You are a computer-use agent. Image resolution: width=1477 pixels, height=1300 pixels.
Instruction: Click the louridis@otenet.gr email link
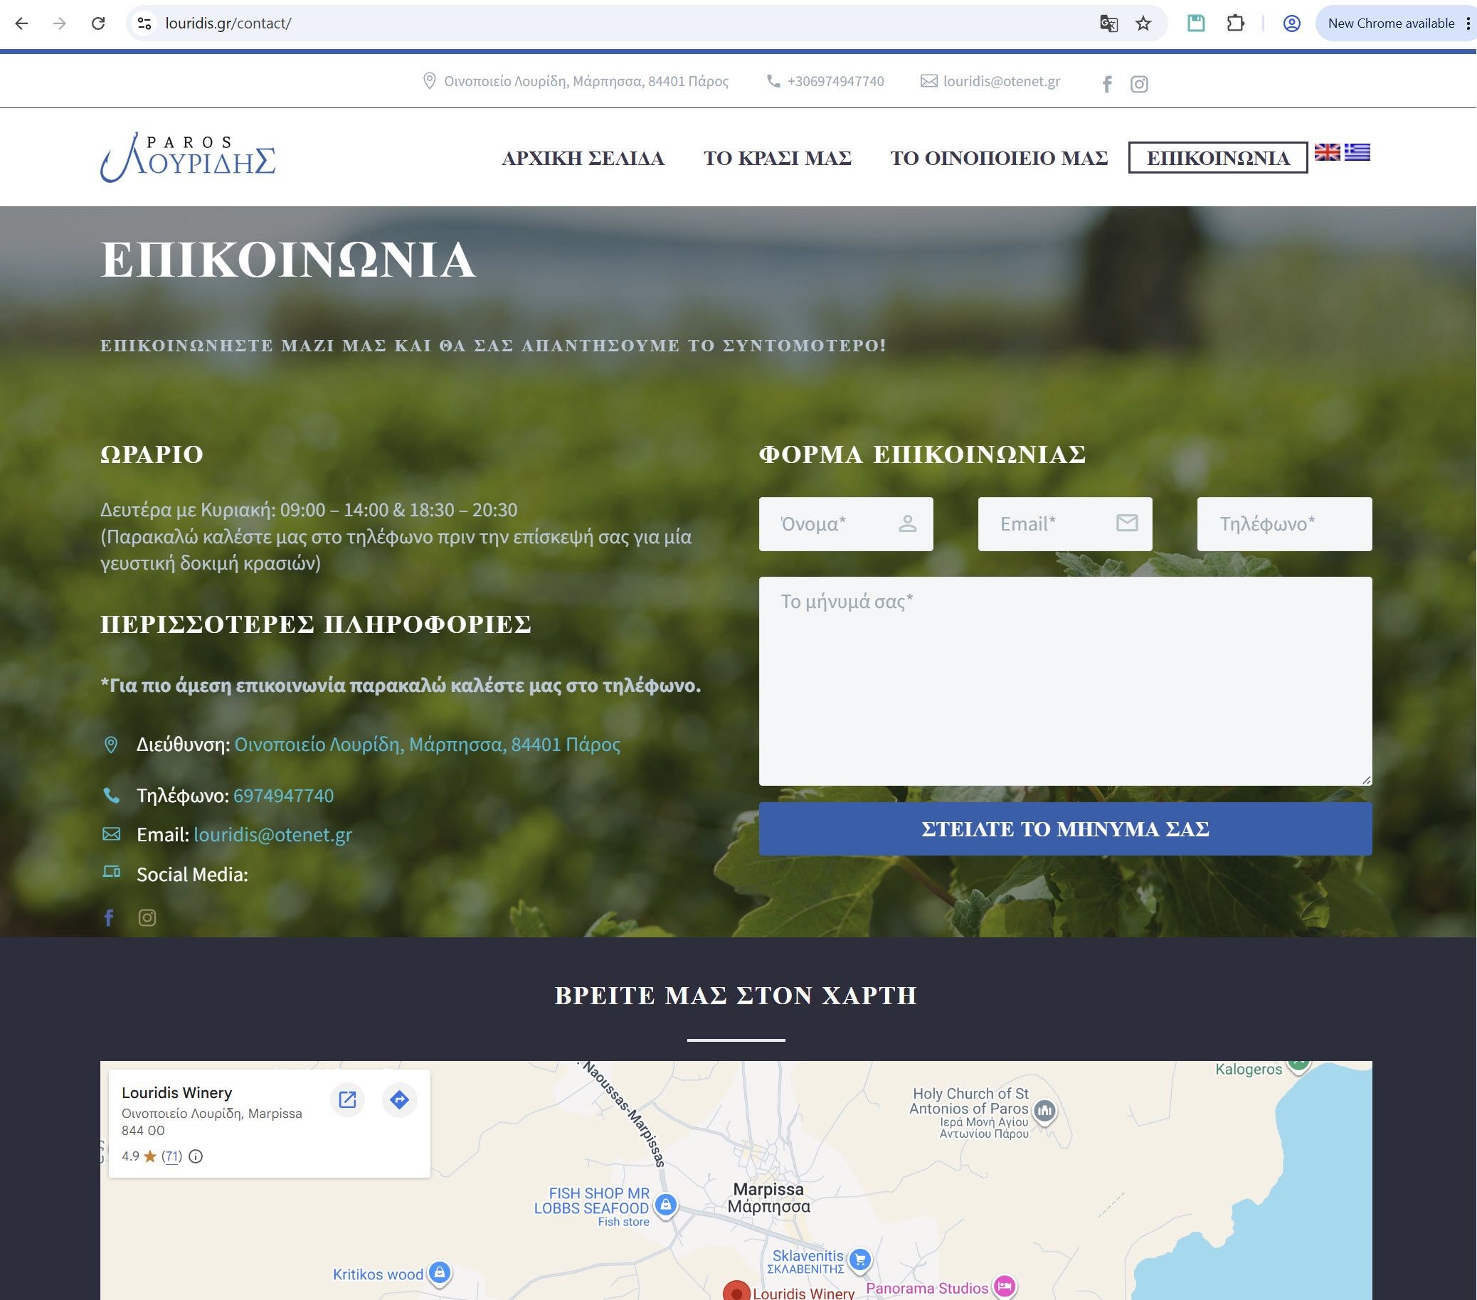pyautogui.click(x=272, y=834)
